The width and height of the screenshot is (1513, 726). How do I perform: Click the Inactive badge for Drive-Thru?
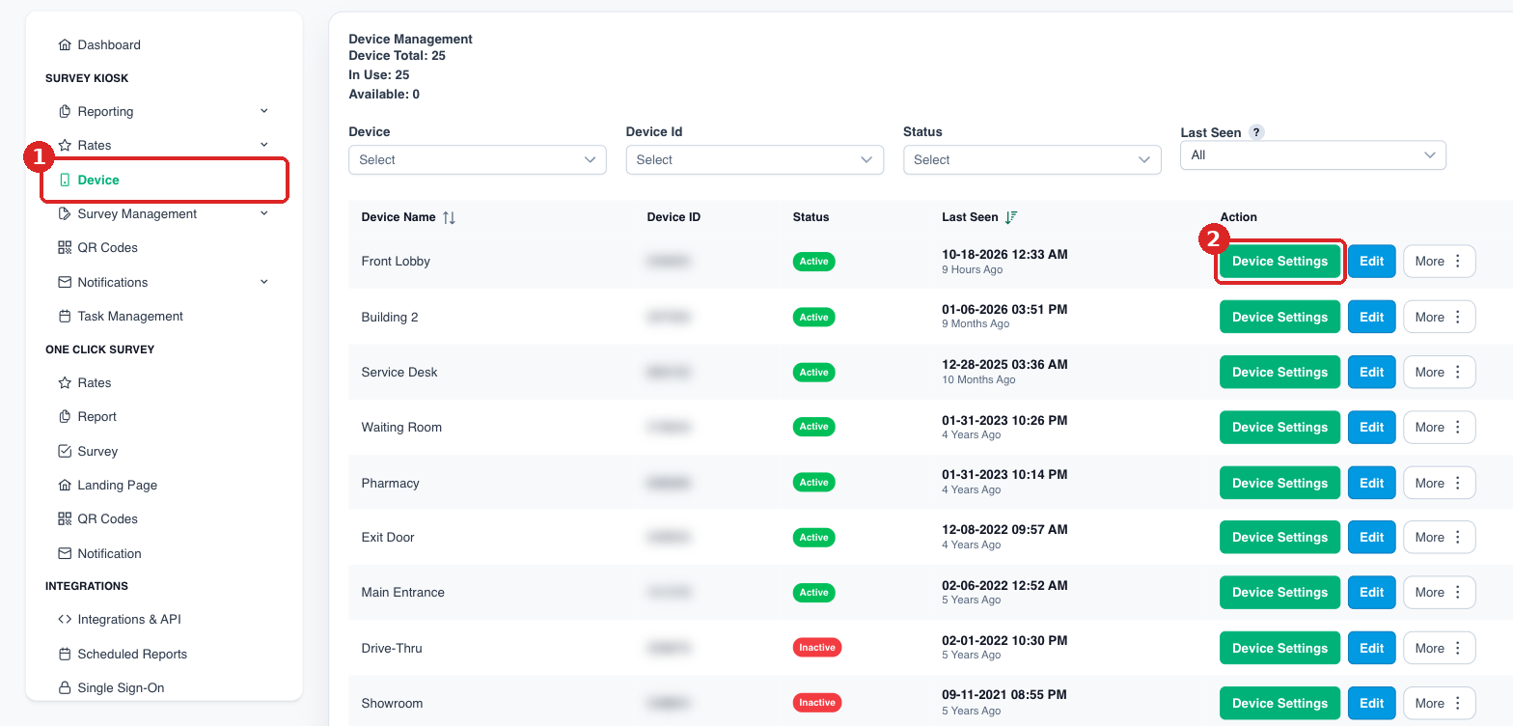pos(817,648)
